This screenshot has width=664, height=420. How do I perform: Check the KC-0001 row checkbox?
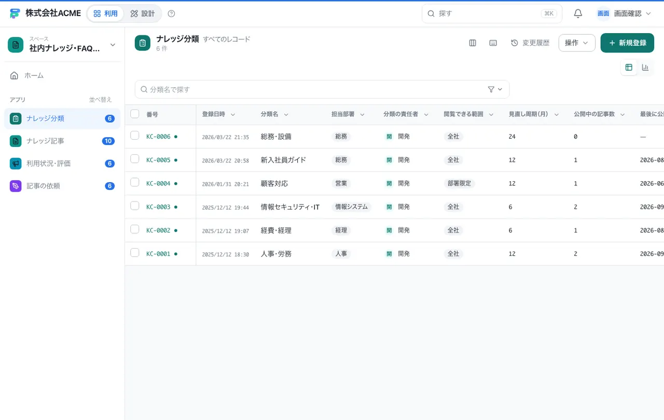click(135, 252)
